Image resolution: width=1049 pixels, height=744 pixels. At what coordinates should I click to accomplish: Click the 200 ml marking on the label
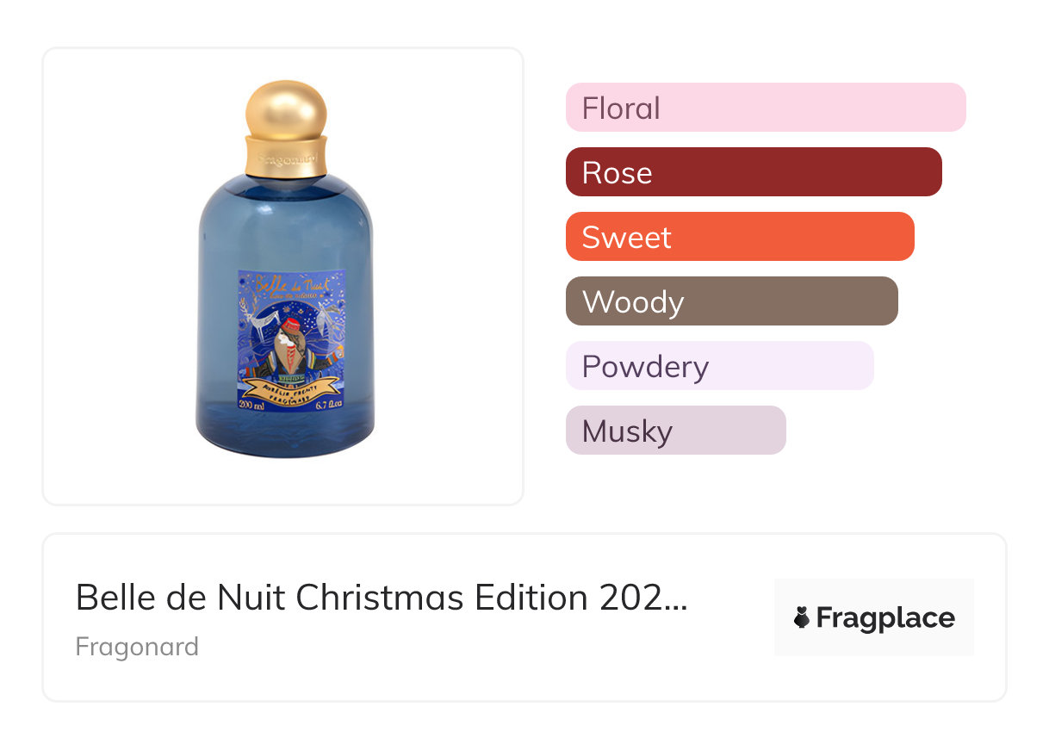[251, 402]
